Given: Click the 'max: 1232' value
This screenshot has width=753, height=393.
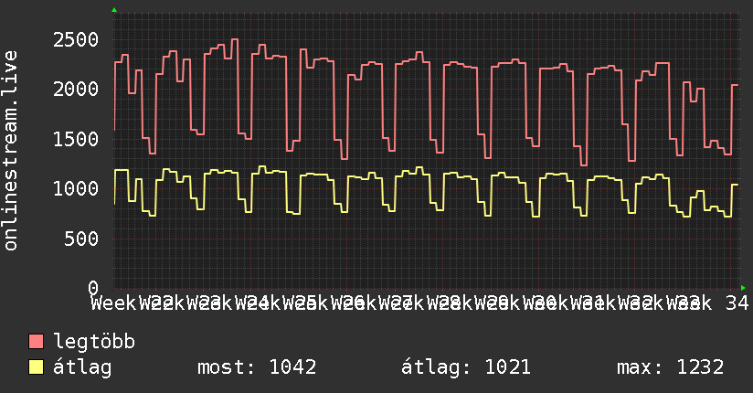Looking at the screenshot, I should pos(670,367).
